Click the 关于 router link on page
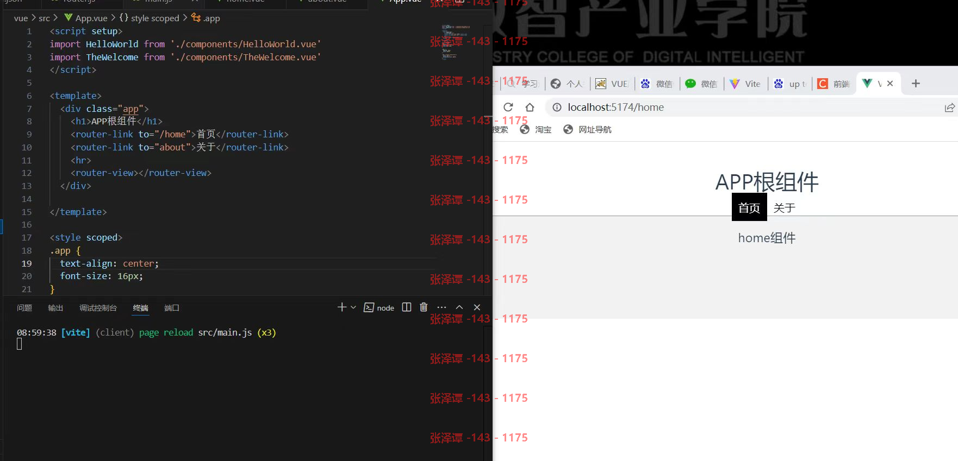Viewport: 958px width, 461px height. 784,208
